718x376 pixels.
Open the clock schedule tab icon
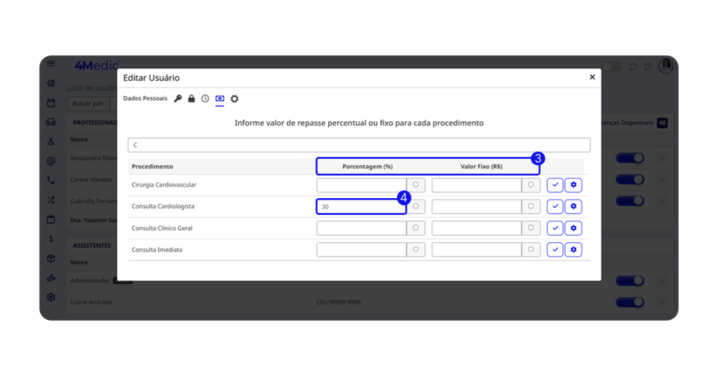(205, 99)
